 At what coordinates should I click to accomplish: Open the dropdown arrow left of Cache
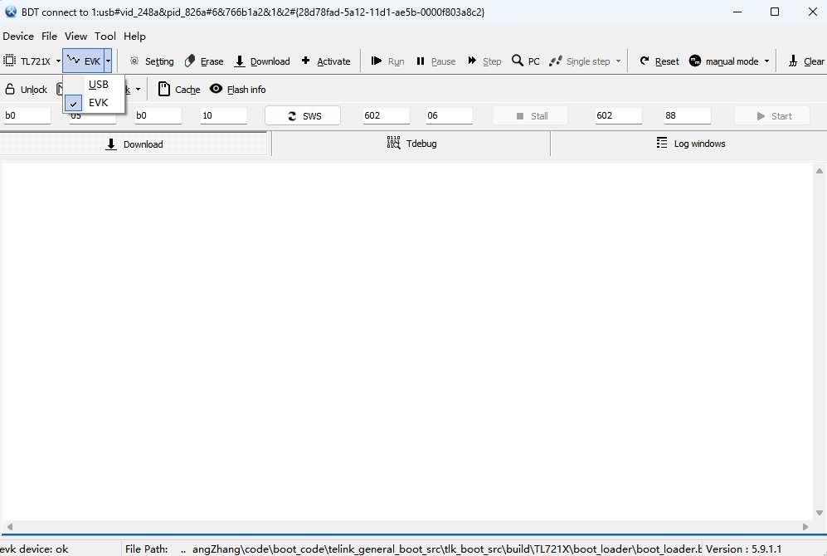click(x=139, y=90)
